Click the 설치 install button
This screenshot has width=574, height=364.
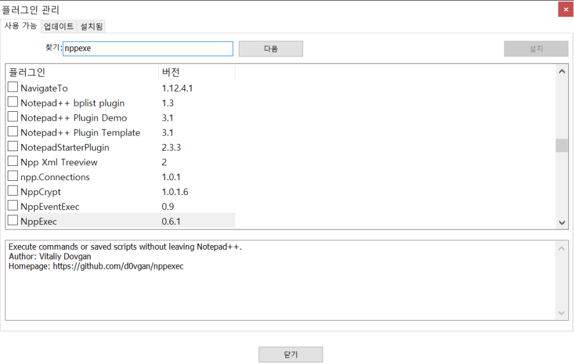click(536, 49)
